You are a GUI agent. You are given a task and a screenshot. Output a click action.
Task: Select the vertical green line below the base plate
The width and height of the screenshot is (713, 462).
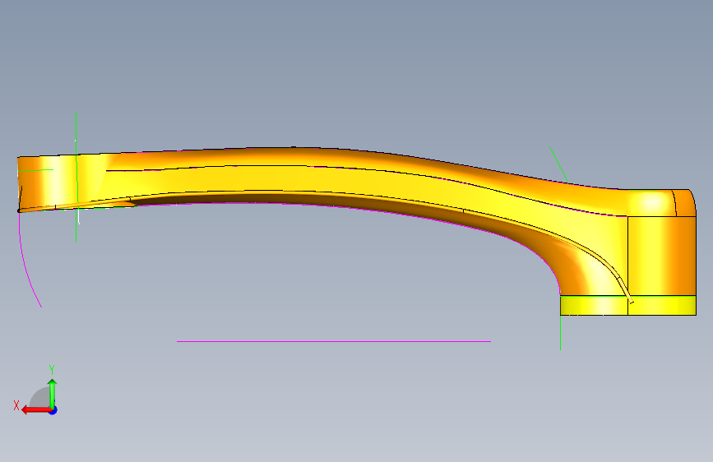pos(560,332)
